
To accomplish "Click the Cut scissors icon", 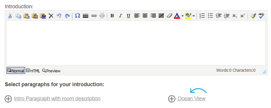I will (x=10, y=16).
